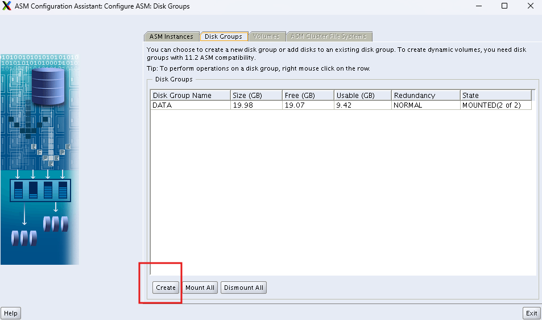Click the Create button
This screenshot has width=542, height=320.
(166, 288)
